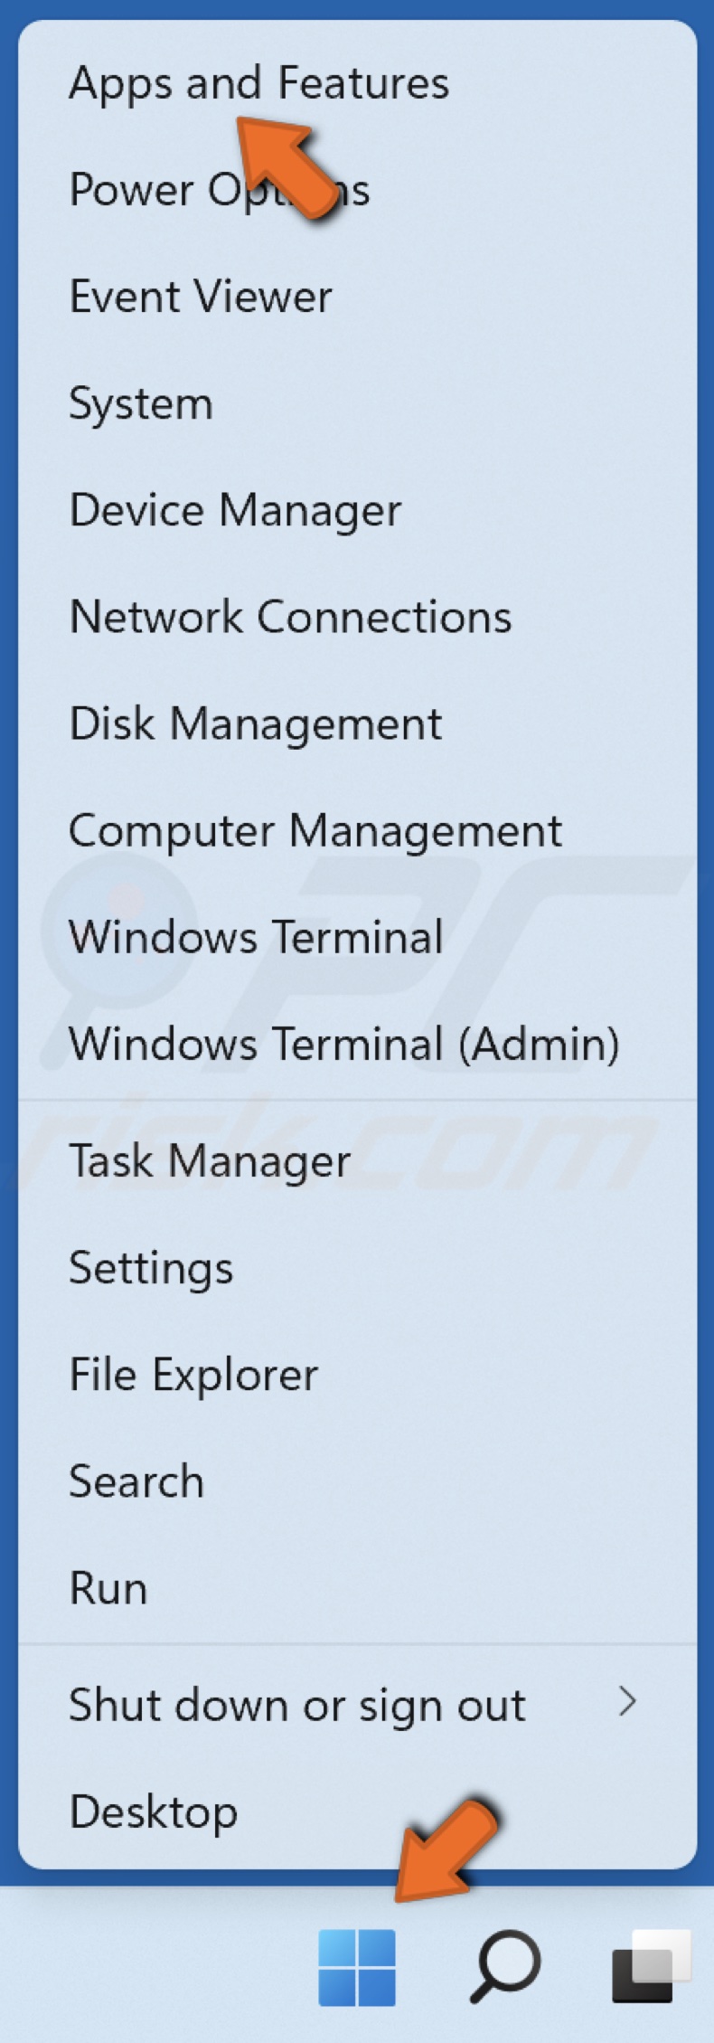This screenshot has width=714, height=2043.
Task: Open Network Connections
Action: pyautogui.click(x=290, y=617)
